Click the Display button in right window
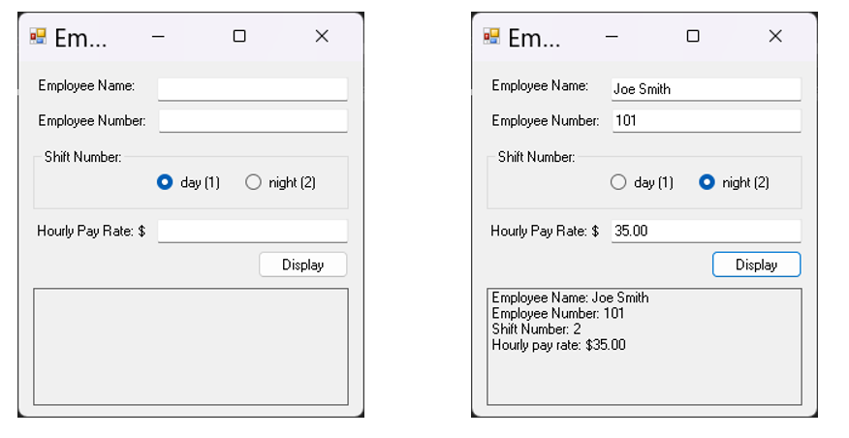The height and width of the screenshot is (438, 849). coord(756,265)
